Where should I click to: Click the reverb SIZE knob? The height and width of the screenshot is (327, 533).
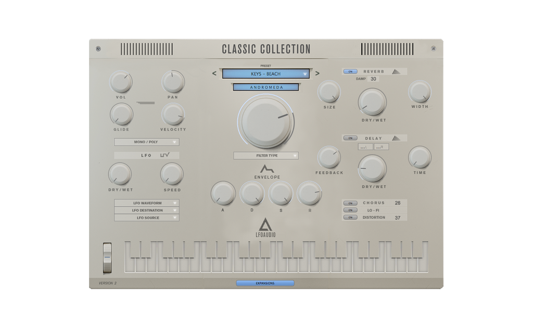(x=329, y=92)
